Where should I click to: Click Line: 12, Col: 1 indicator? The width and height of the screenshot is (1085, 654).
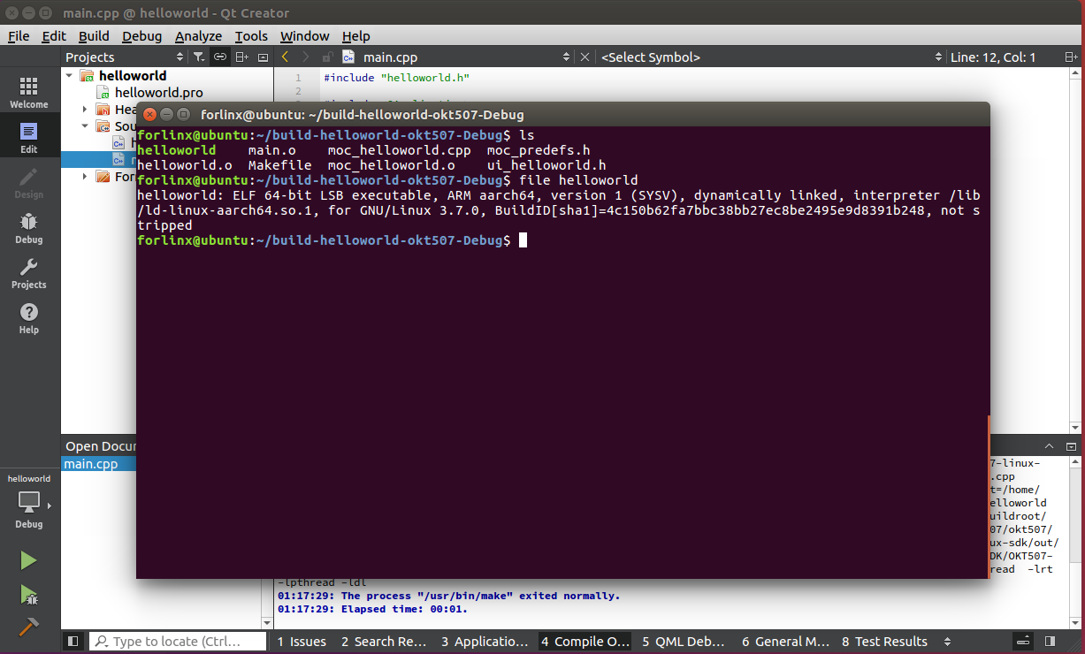(992, 57)
